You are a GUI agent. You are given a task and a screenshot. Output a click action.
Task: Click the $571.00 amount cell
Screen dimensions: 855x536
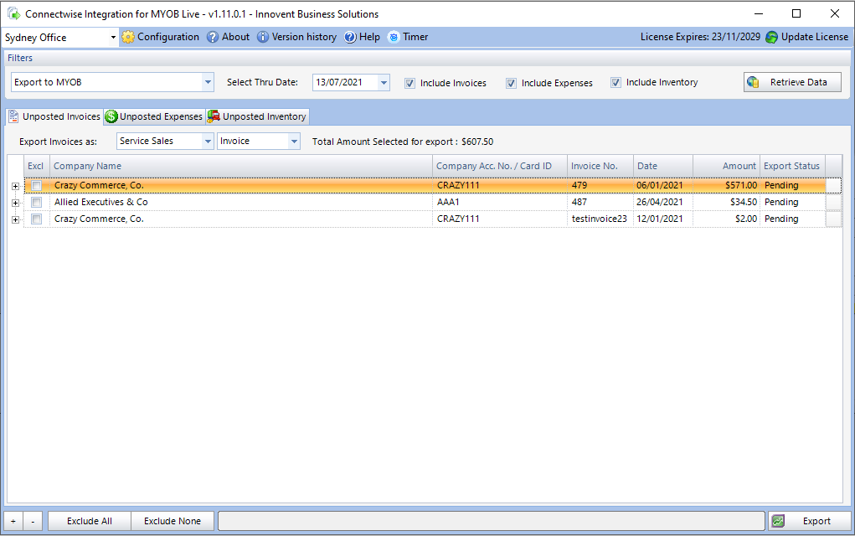[x=726, y=185]
